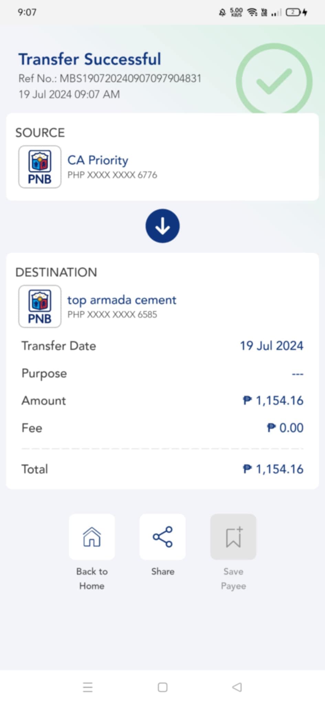Tap the Save Payee label
The height and width of the screenshot is (704, 325).
click(x=233, y=579)
